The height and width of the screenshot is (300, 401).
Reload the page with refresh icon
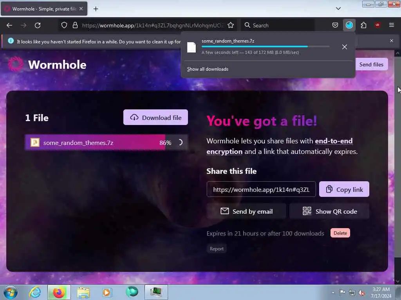[38, 25]
